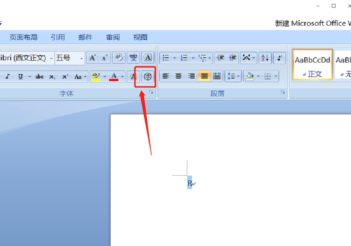
Task: Open the 引用 ribbon tab
Action: (58, 37)
